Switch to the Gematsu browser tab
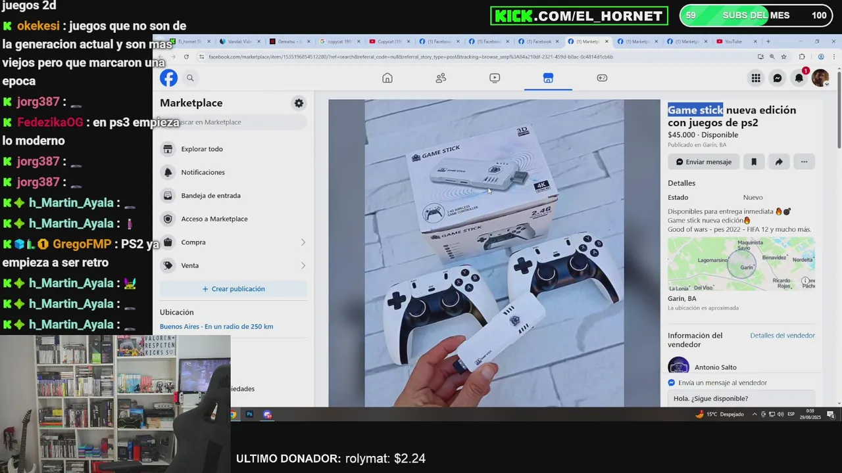The image size is (842, 473). click(289, 41)
